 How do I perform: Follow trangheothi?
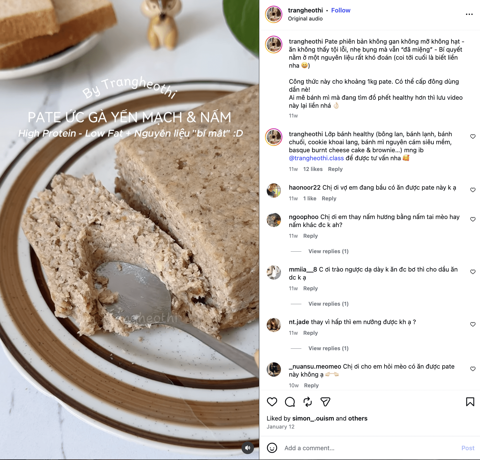tap(341, 10)
